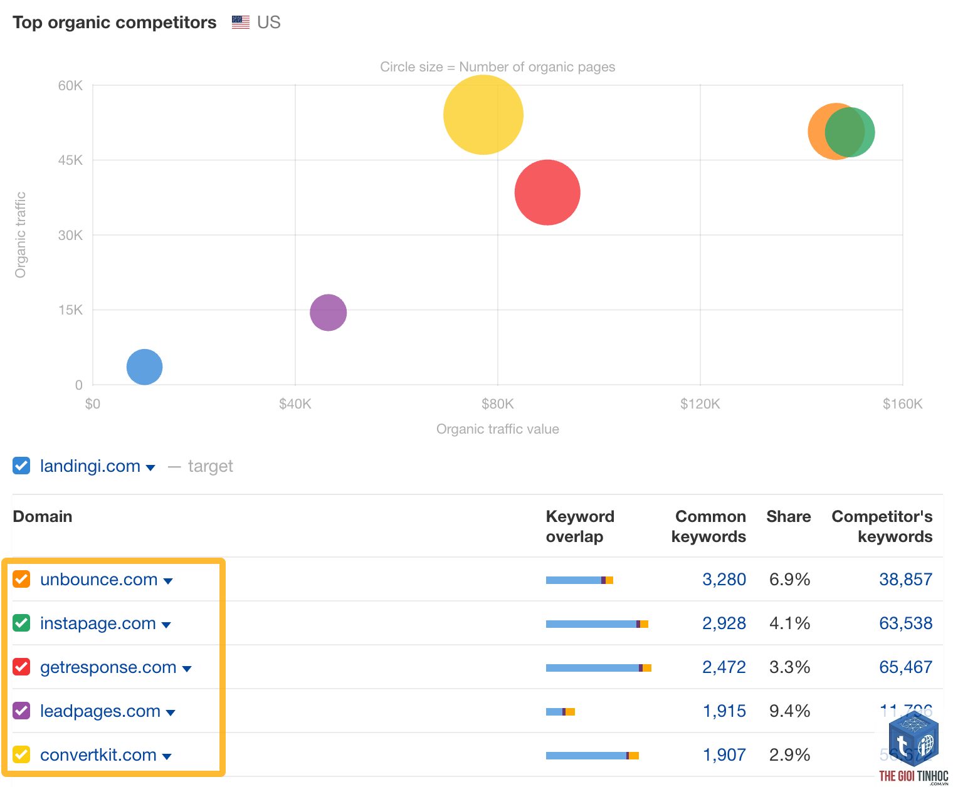This screenshot has height=787, width=953.
Task: Select the red getresponse bubble in chart
Action: pyautogui.click(x=547, y=192)
